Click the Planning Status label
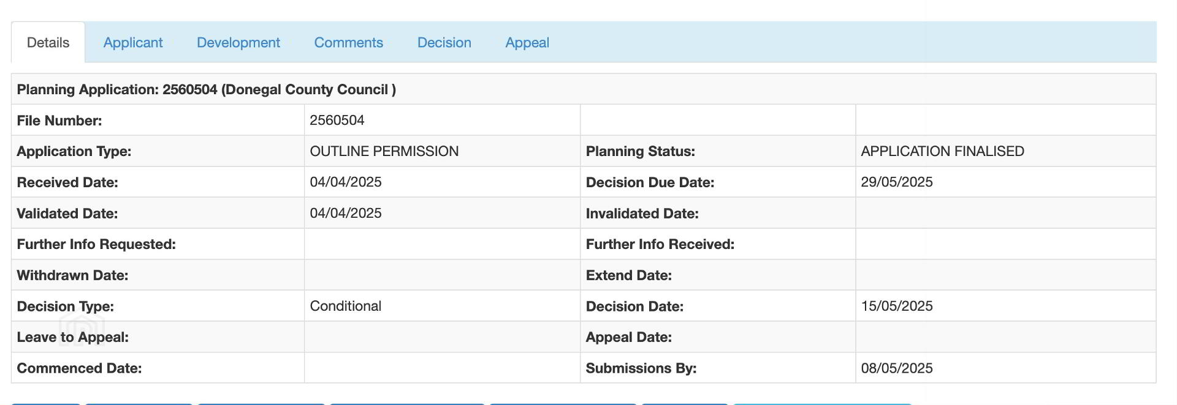Image resolution: width=1177 pixels, height=405 pixels. pyautogui.click(x=641, y=151)
